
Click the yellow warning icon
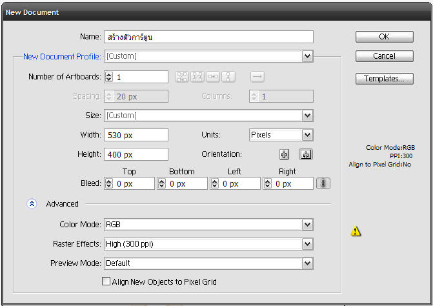356,231
